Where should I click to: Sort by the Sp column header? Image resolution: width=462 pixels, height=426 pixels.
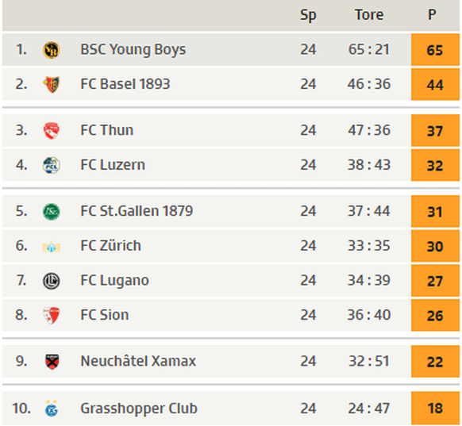click(308, 15)
